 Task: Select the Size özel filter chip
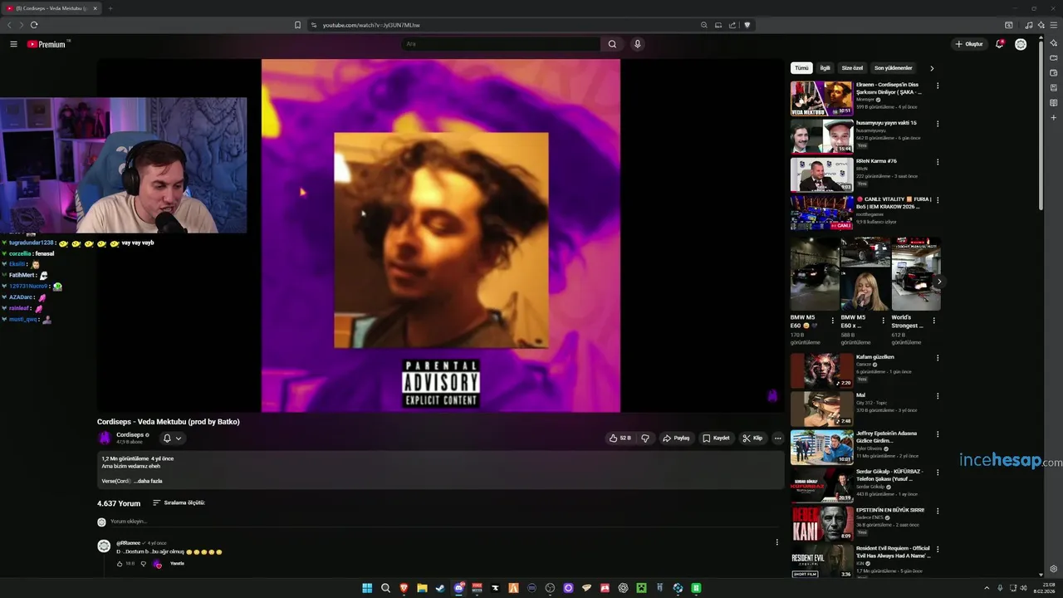point(852,68)
